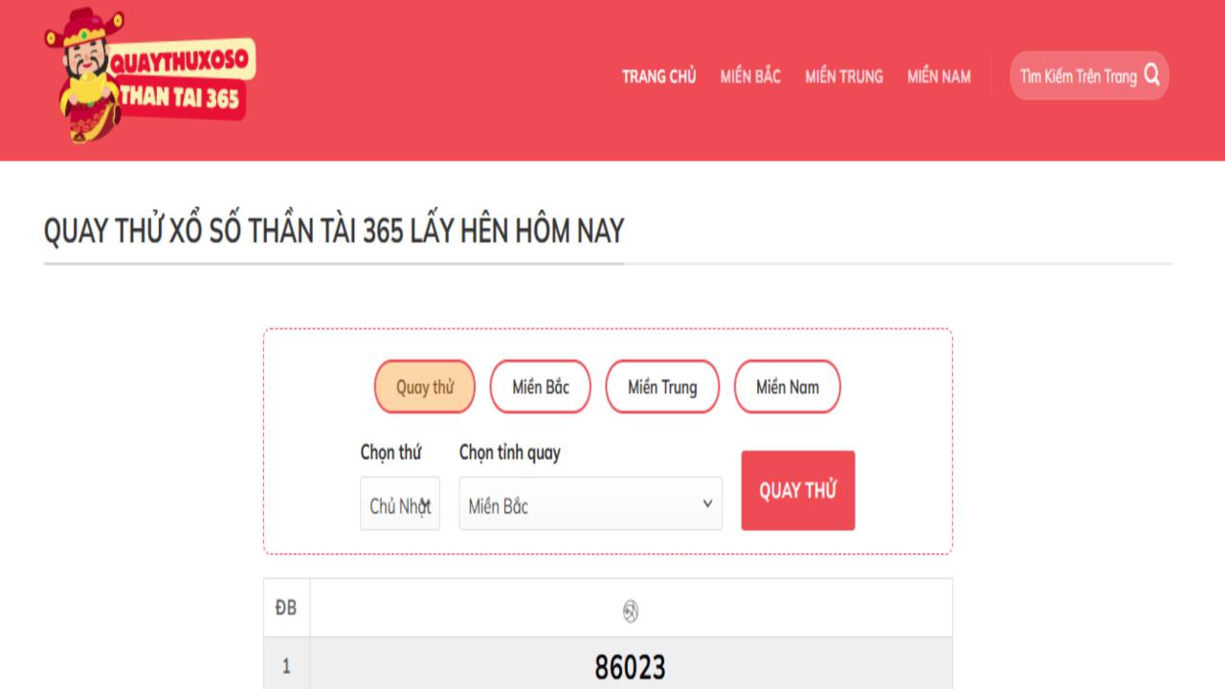This screenshot has width=1225, height=689.
Task: Switch to the Miền Trung pill tab
Action: 661,387
